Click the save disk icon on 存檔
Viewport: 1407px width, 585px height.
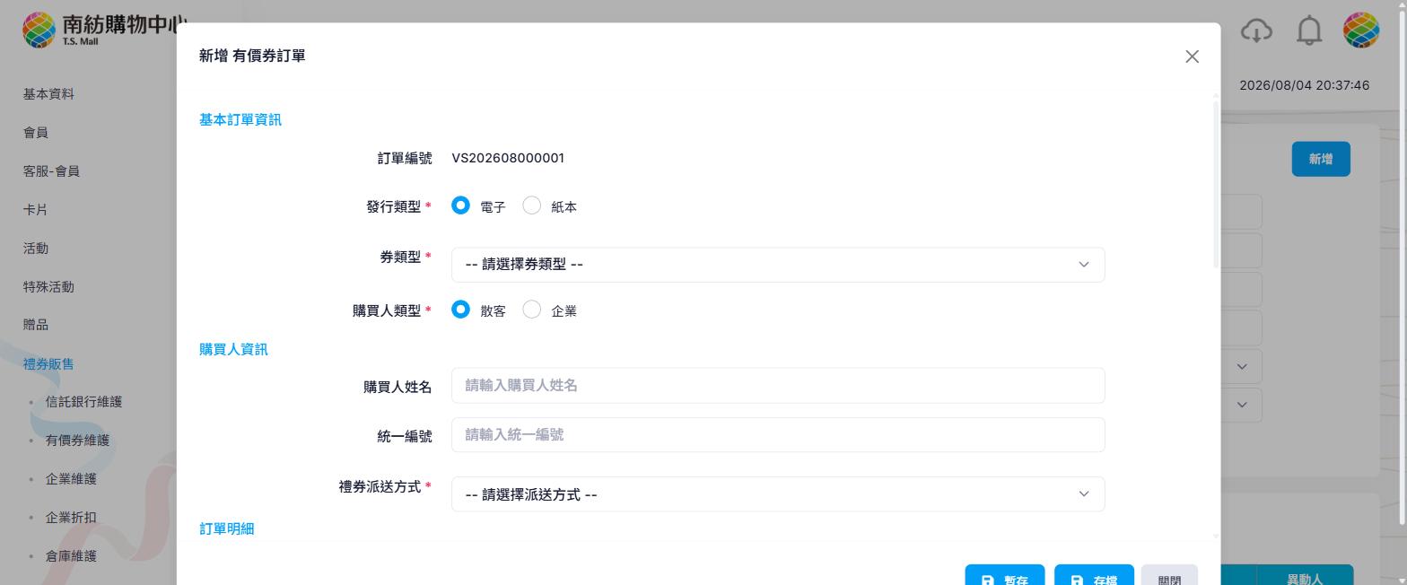(1077, 581)
